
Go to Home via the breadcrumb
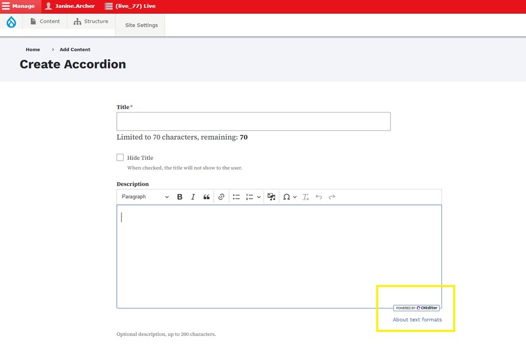pos(33,49)
